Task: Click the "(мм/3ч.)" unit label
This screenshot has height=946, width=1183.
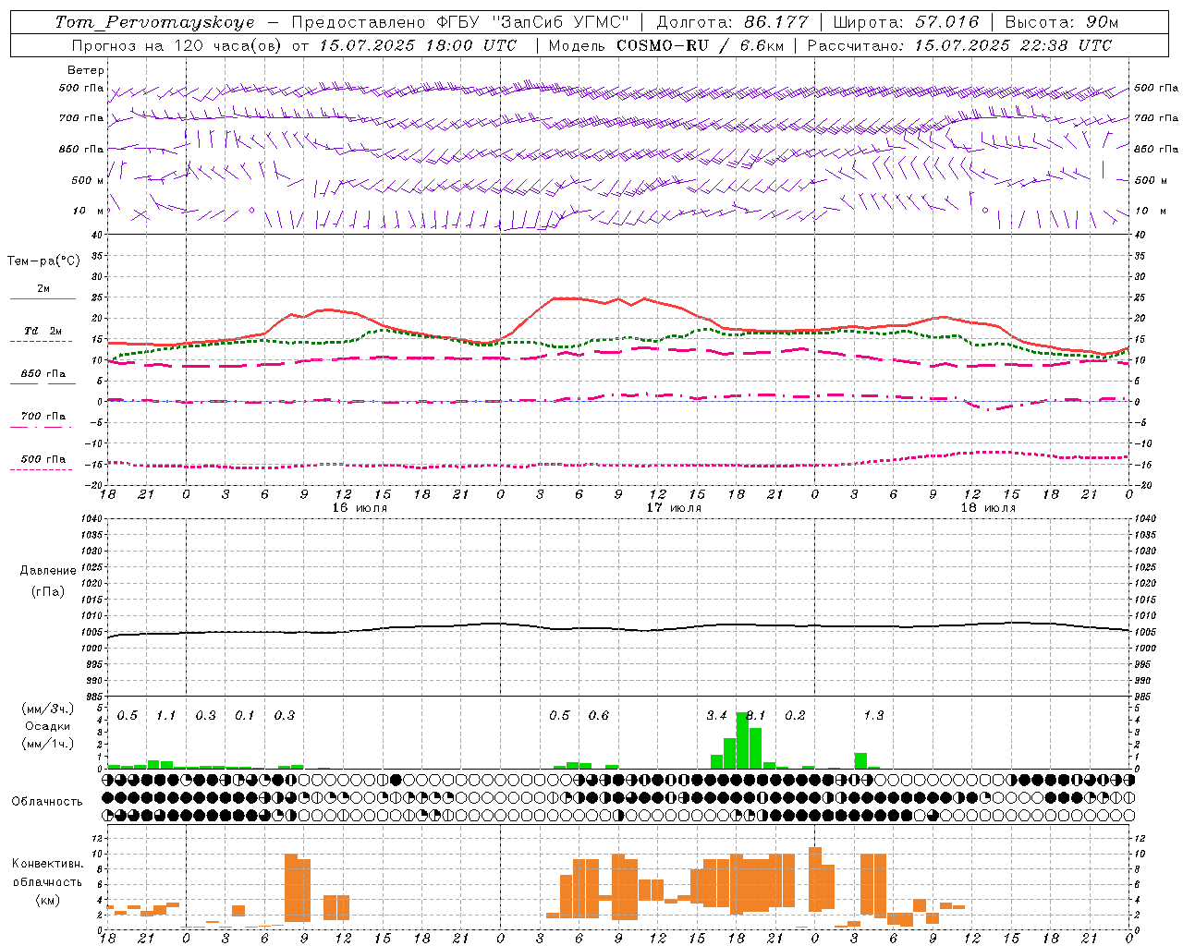Action: (x=48, y=709)
